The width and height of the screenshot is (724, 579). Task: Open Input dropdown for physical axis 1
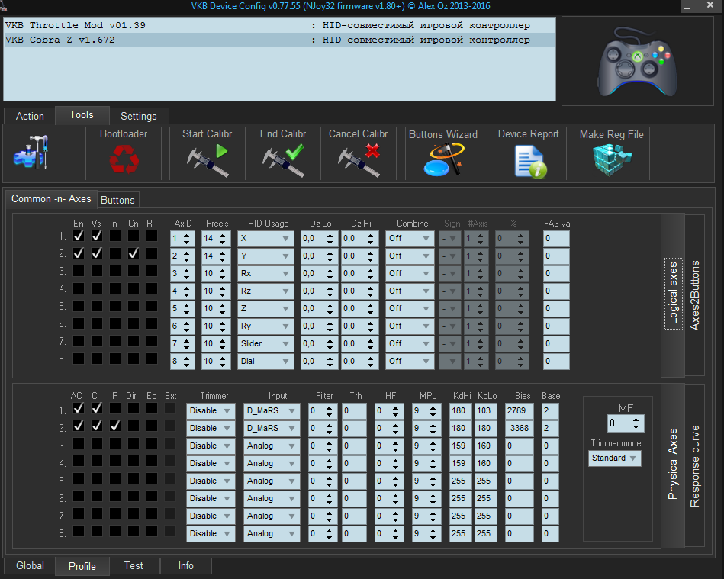tap(272, 411)
